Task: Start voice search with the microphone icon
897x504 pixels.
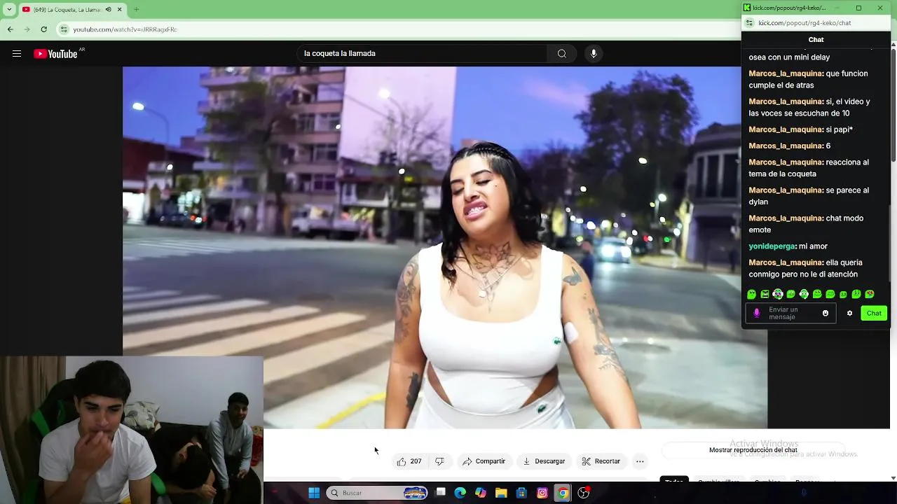Action: tap(594, 54)
